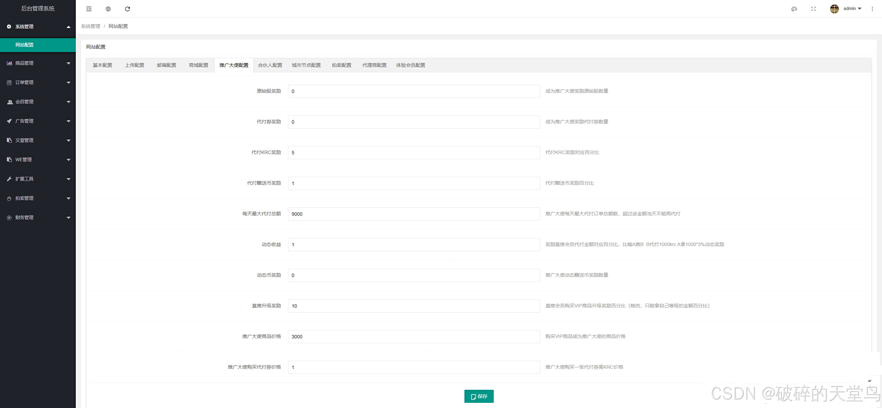Click the 每天最大代付总额 input field

413,214
